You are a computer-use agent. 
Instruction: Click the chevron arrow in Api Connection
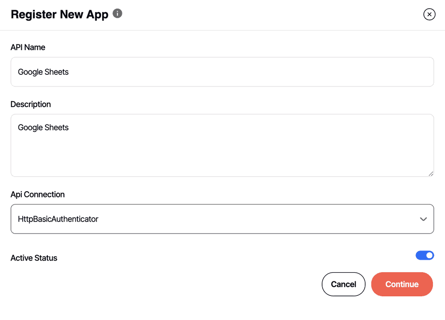click(423, 219)
